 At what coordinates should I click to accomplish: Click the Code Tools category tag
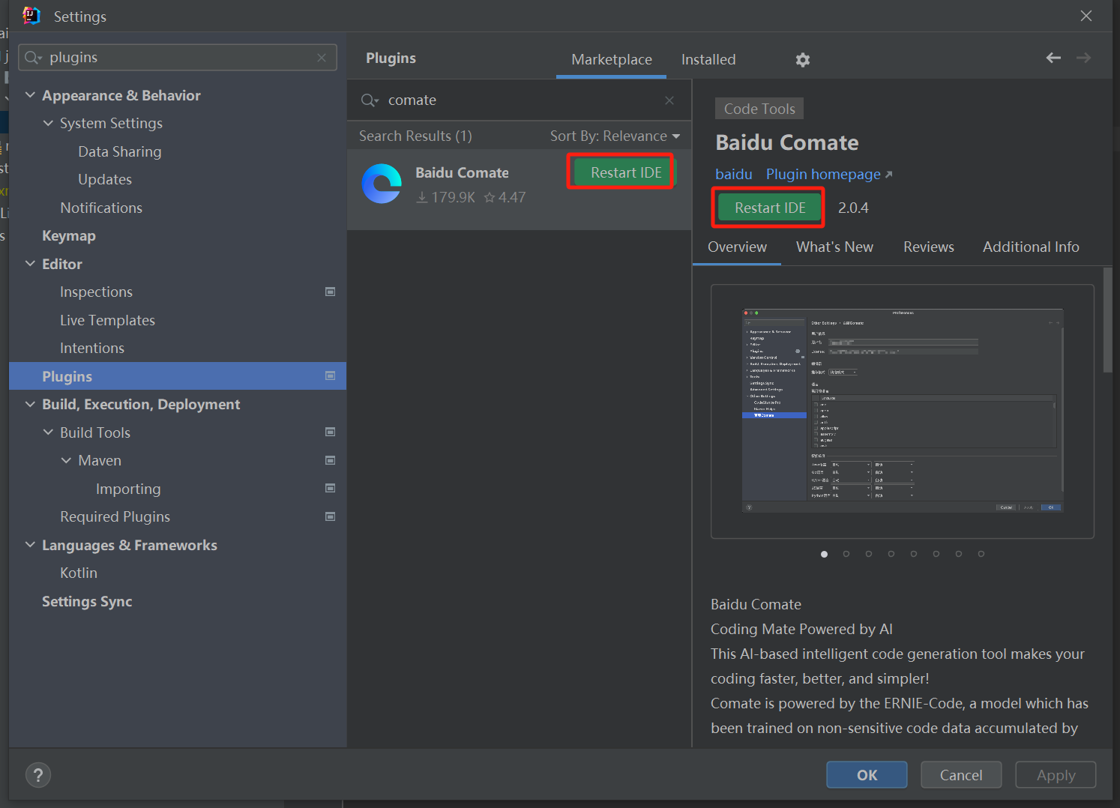click(759, 109)
